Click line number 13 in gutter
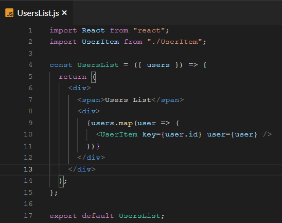Viewport: 282px width, 223px height. (28, 169)
